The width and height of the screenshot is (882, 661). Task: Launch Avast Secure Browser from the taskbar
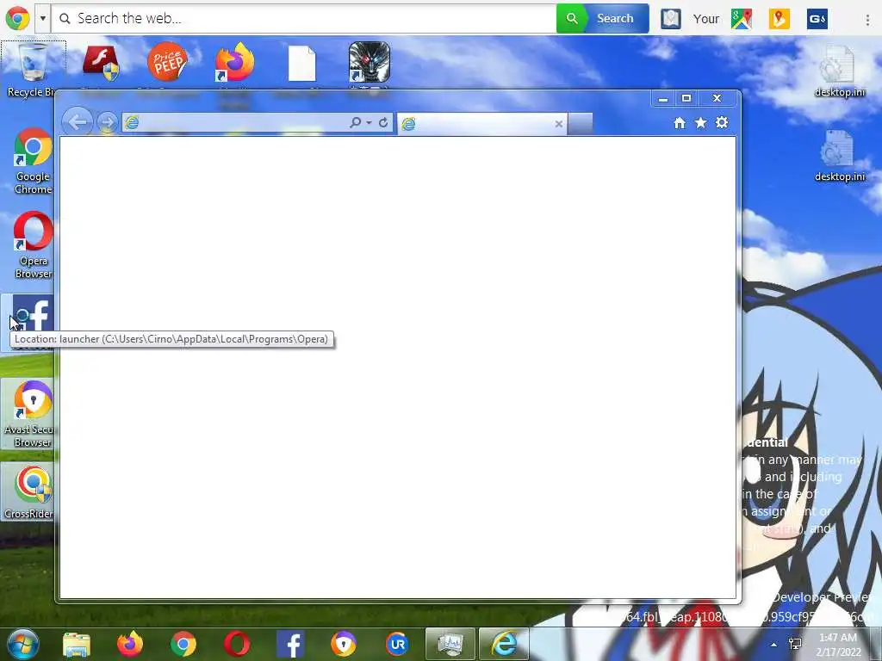point(344,644)
